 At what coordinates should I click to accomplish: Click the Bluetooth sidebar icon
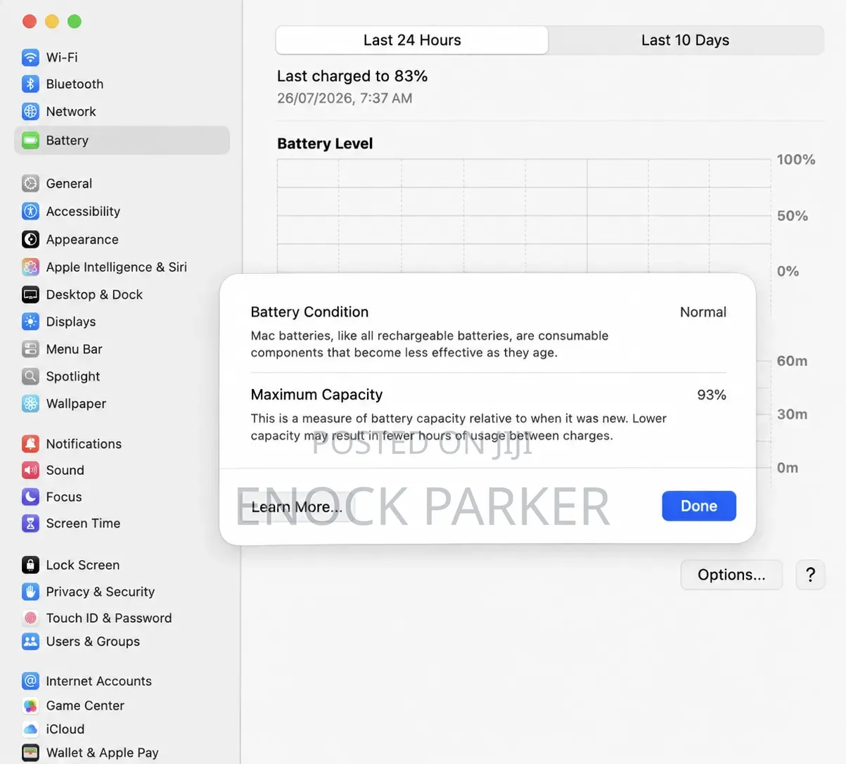pos(30,84)
